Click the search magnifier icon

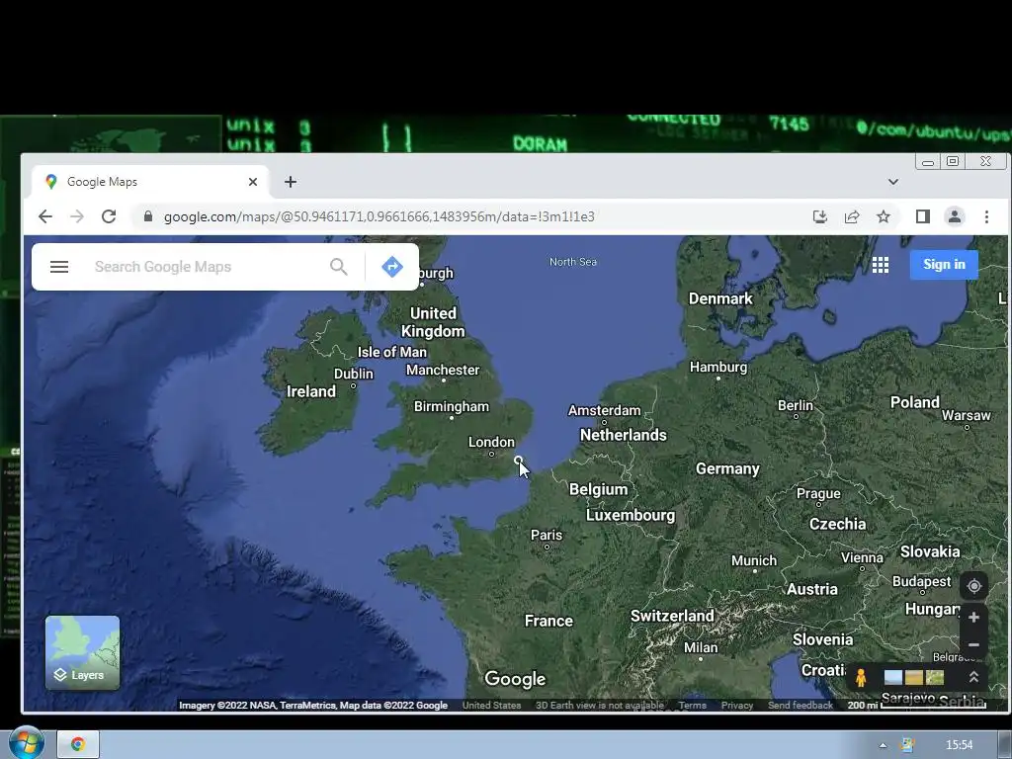click(x=338, y=267)
